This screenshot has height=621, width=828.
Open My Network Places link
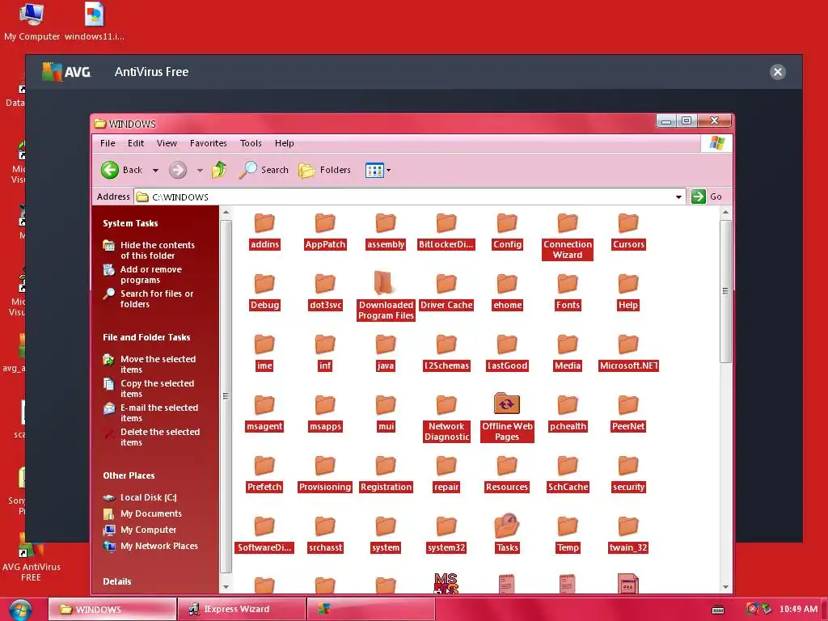tap(150, 546)
